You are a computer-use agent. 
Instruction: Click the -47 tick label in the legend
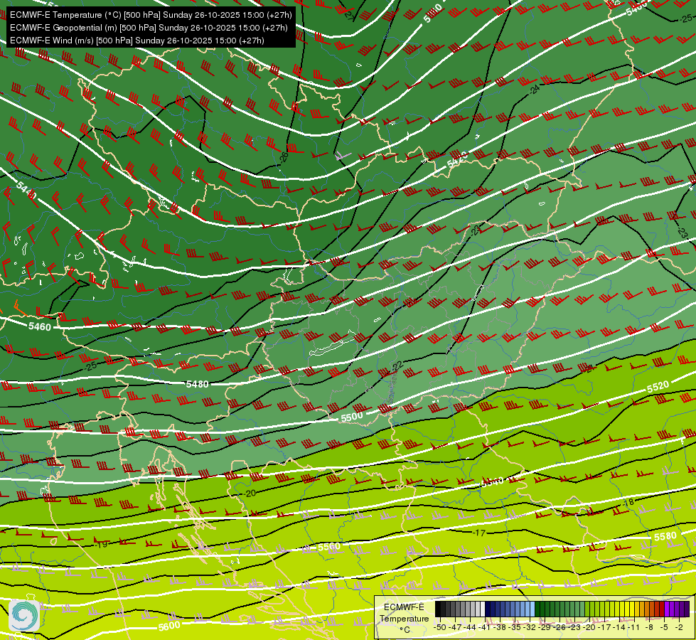(455, 627)
